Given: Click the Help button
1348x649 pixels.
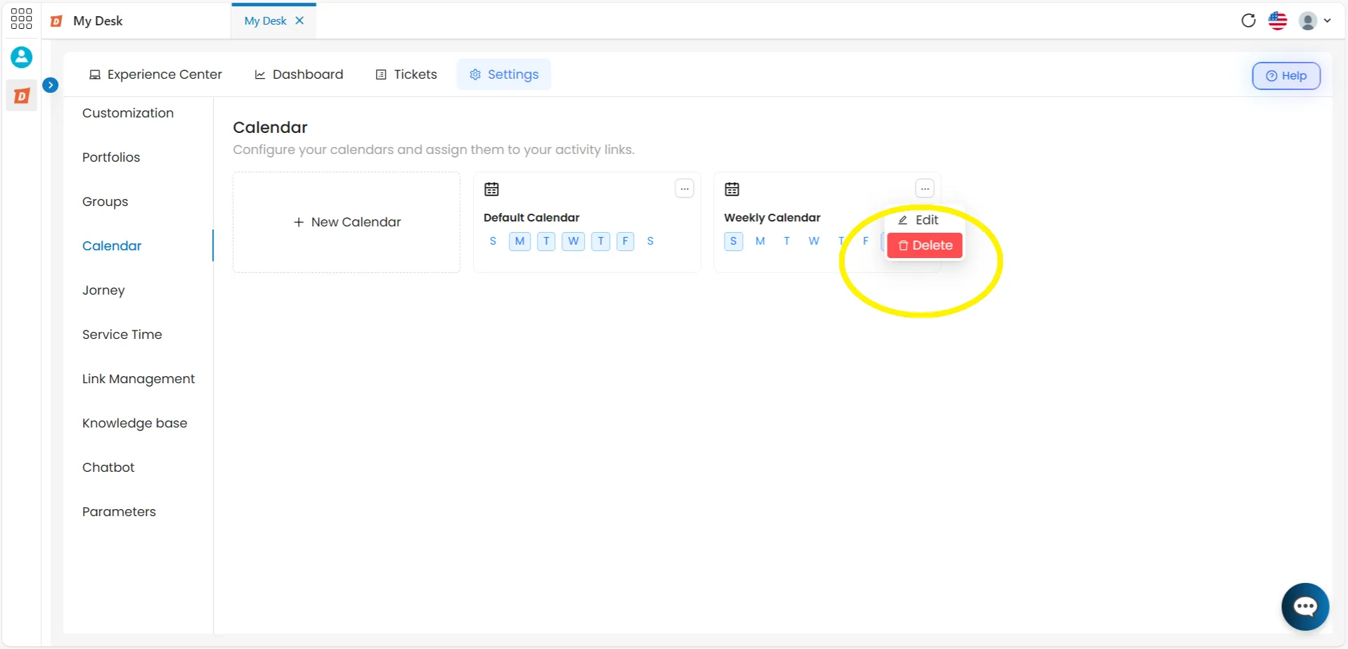Looking at the screenshot, I should click(1286, 76).
